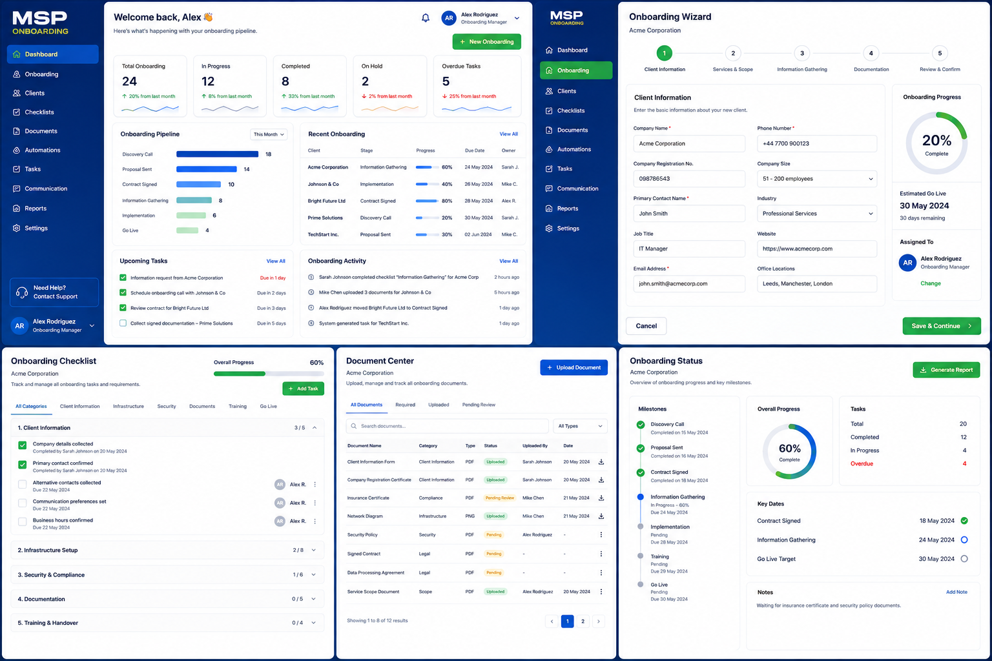This screenshot has width=992, height=661.
Task: Select the Required documents tab
Action: (x=406, y=405)
